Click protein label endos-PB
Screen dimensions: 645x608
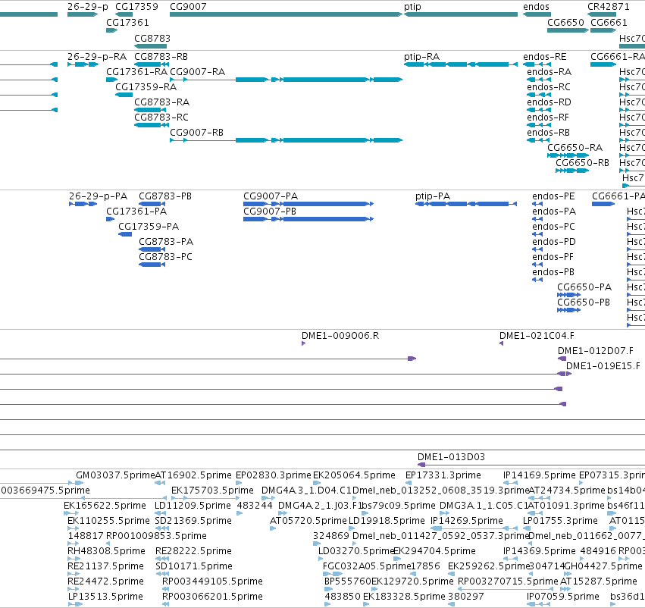553,272
